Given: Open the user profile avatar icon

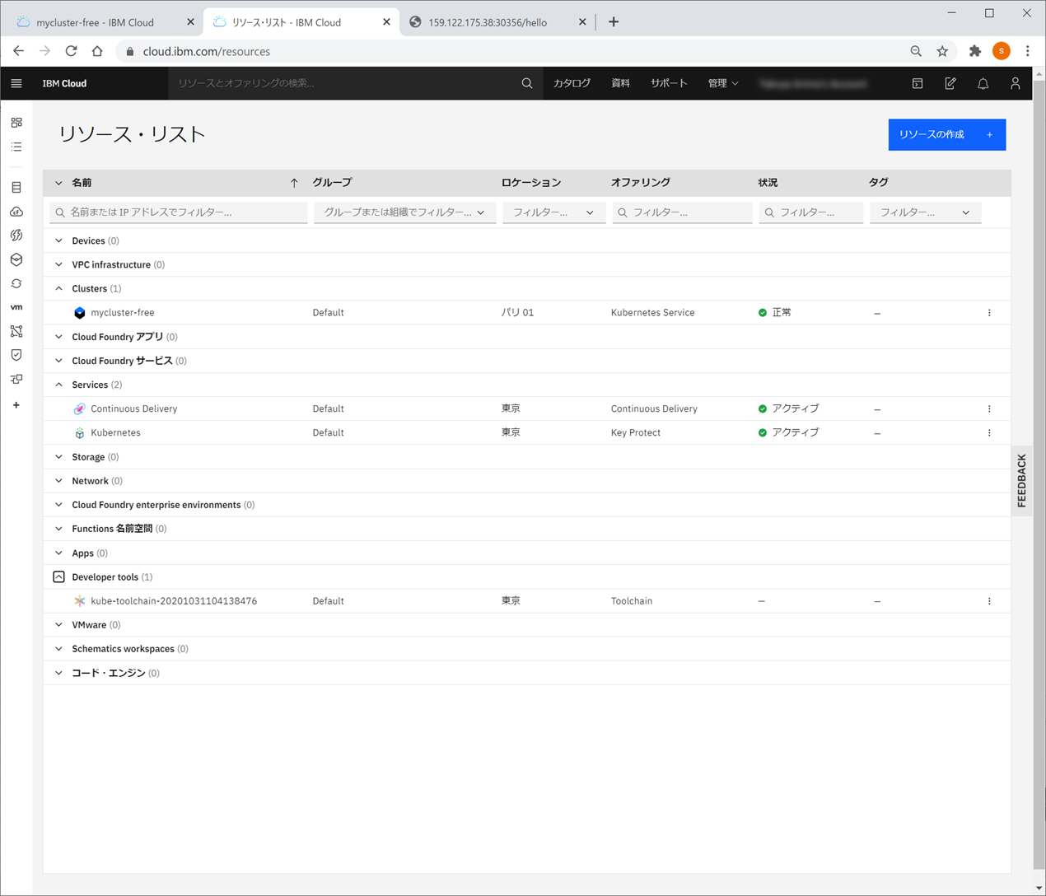Looking at the screenshot, I should (x=1016, y=83).
